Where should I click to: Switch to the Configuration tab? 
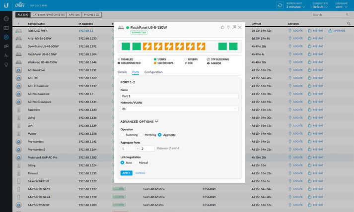click(x=153, y=72)
